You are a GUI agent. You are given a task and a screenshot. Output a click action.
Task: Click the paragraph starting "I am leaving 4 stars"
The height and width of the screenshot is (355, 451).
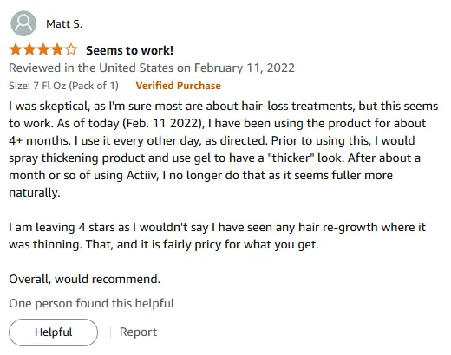[217, 236]
